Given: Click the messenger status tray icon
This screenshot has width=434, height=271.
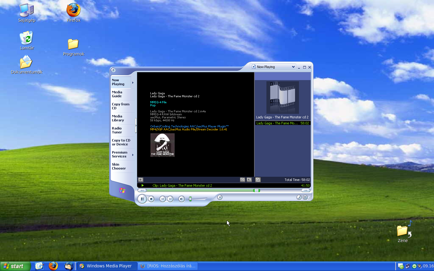Looking at the screenshot, I should click(401, 266).
